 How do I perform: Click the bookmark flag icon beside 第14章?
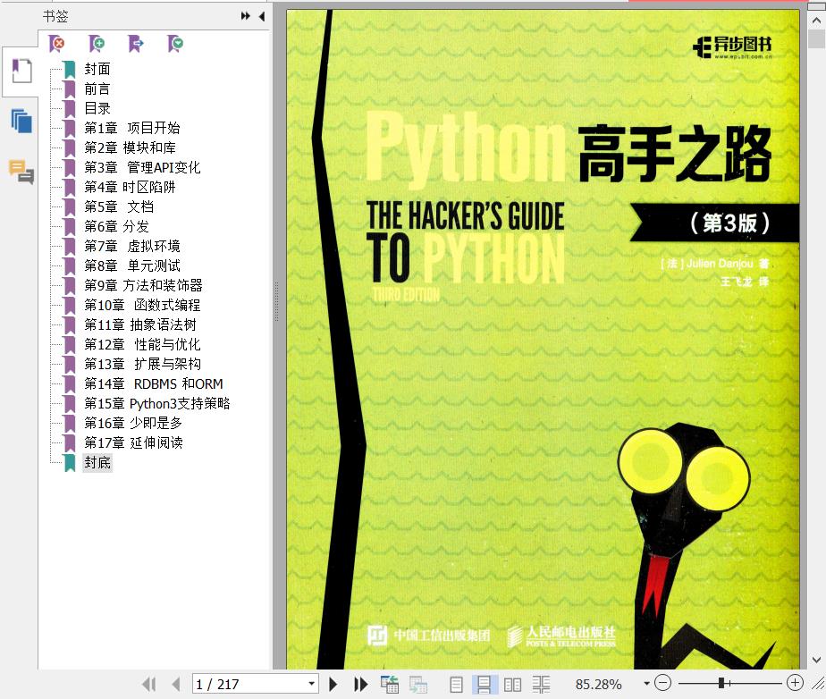(x=70, y=384)
